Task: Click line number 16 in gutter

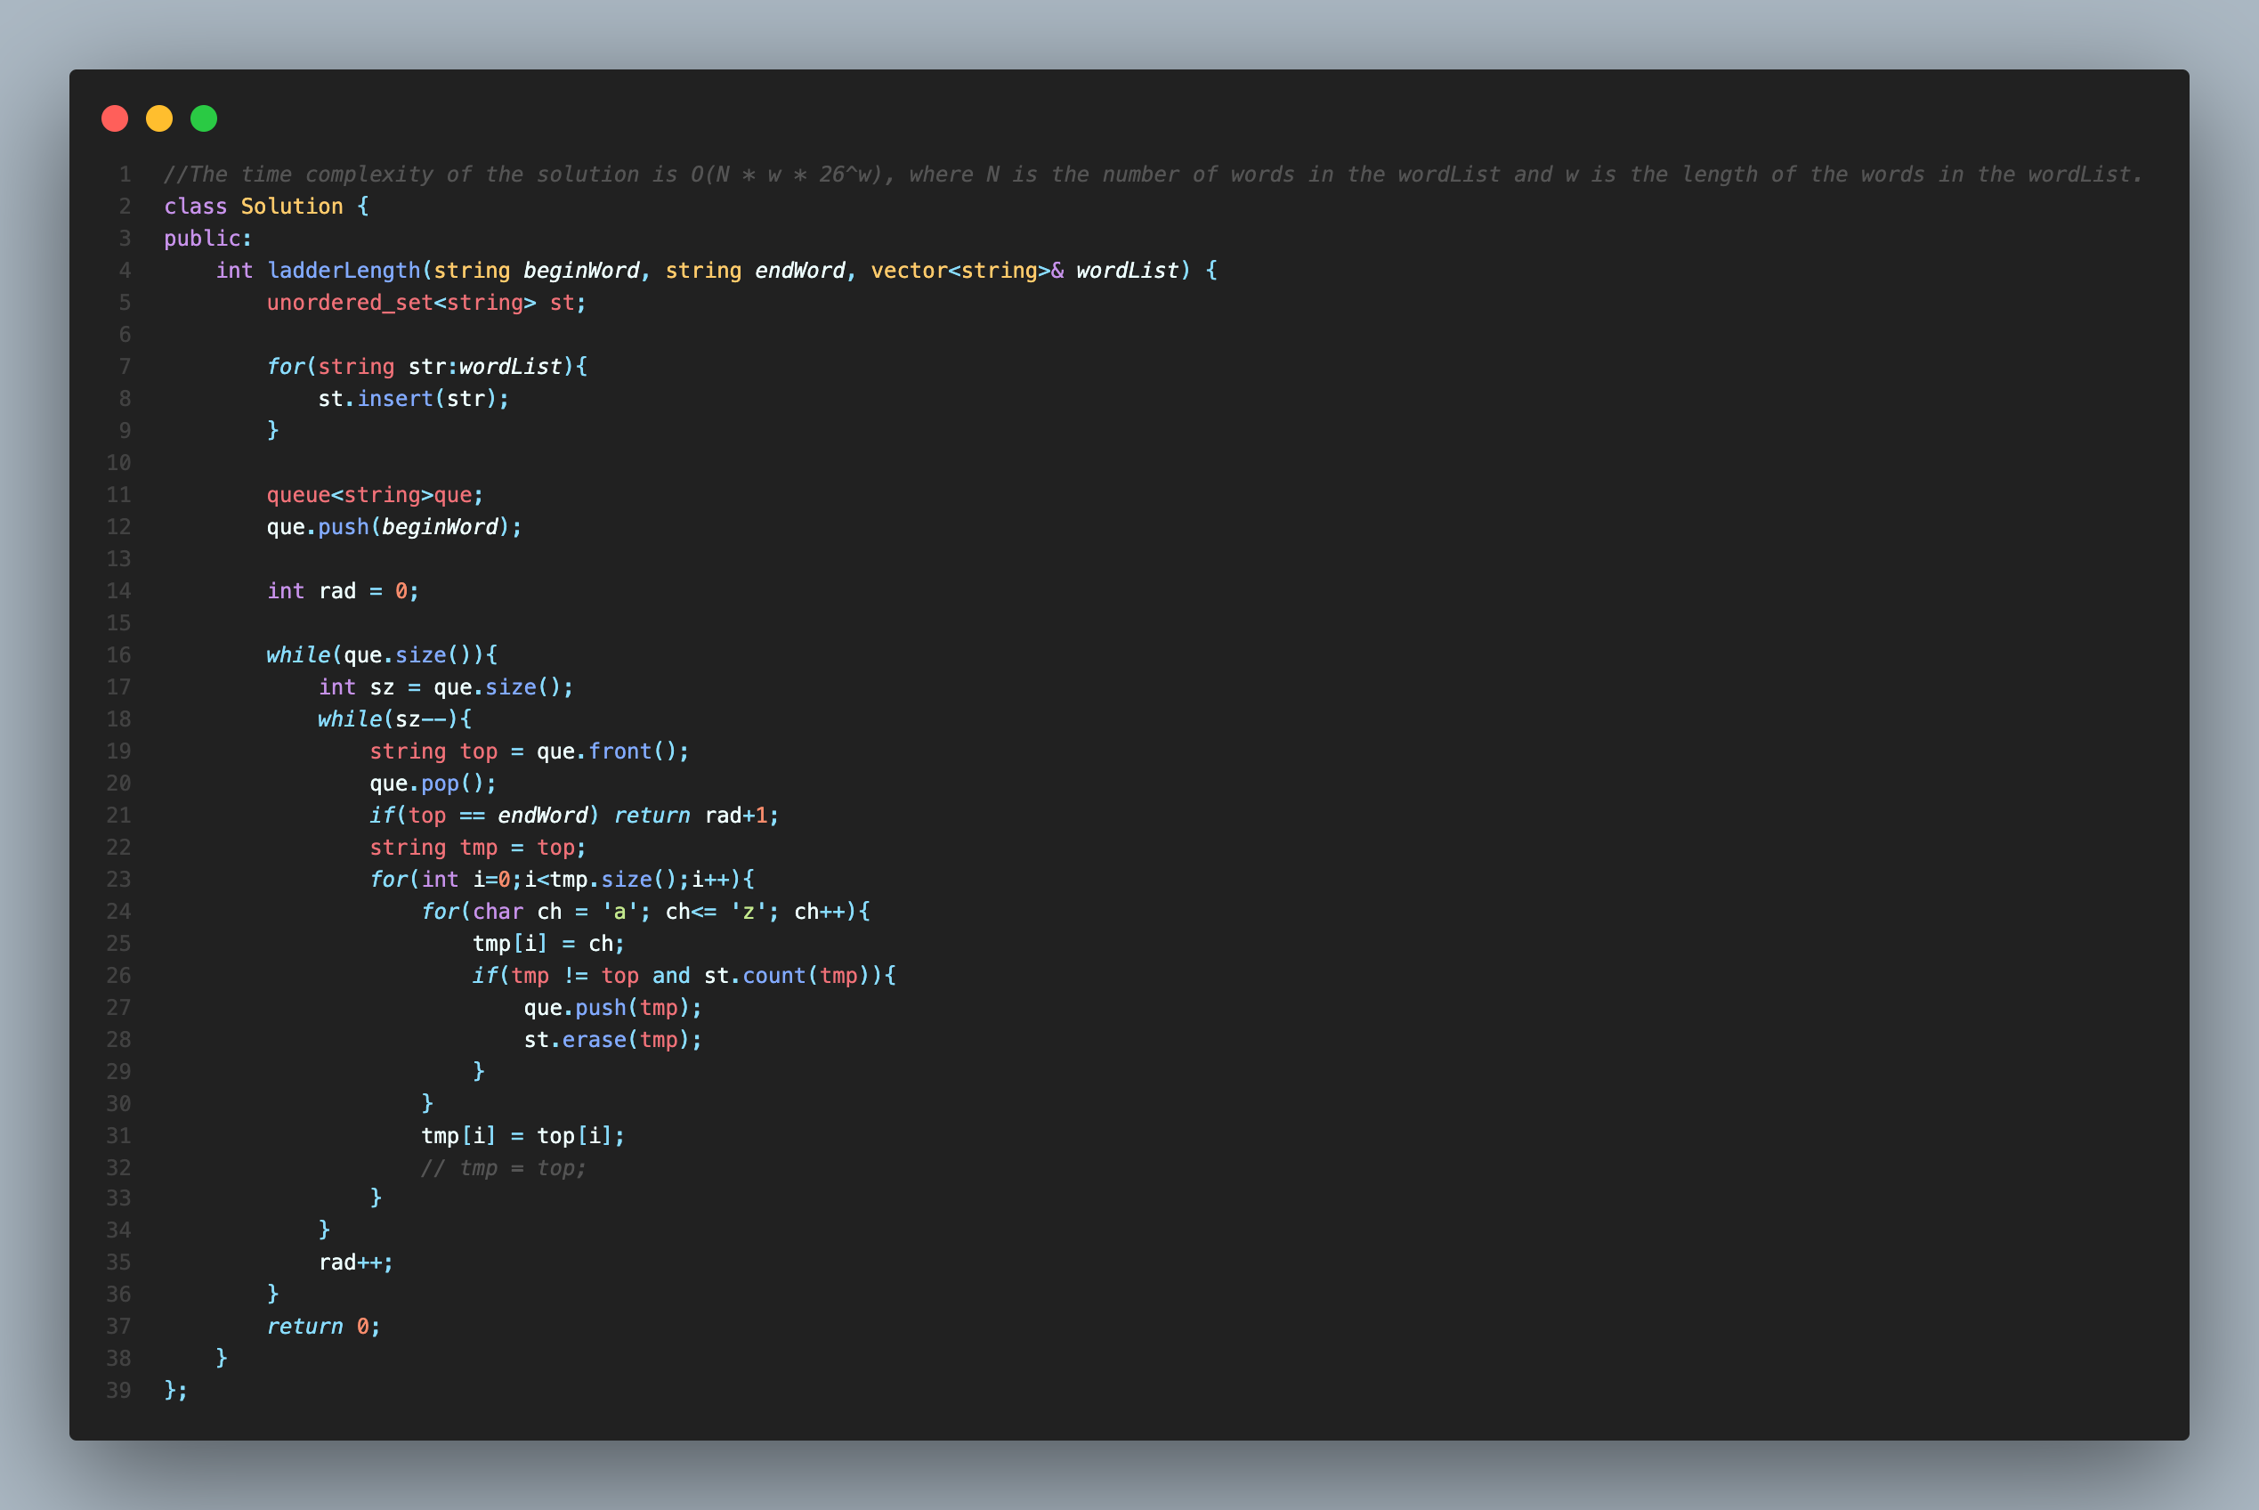Action: [x=118, y=655]
